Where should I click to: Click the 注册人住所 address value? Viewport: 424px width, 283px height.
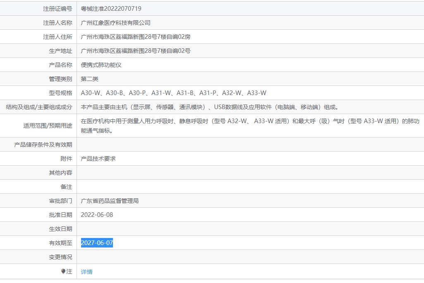click(x=136, y=37)
